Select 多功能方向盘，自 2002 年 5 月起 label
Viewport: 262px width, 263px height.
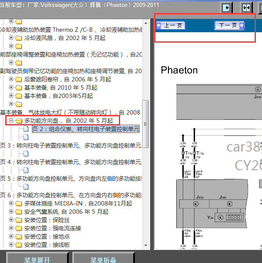click(x=69, y=121)
